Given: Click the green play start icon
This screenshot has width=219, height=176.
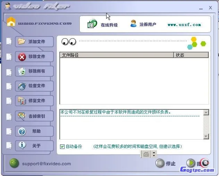Looking at the screenshot, I should tap(191, 163).
